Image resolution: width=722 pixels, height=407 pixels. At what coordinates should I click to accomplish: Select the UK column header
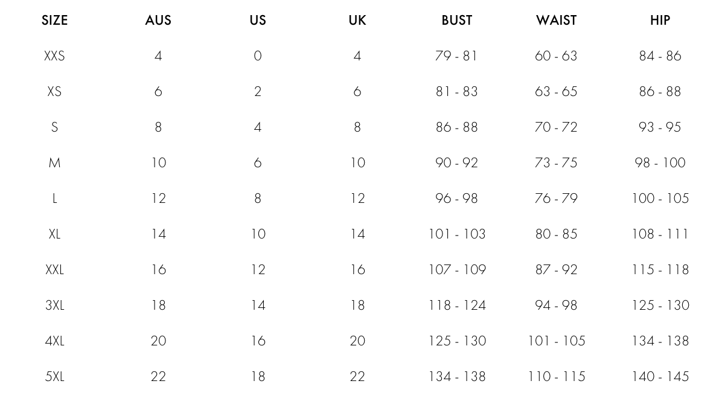point(357,21)
